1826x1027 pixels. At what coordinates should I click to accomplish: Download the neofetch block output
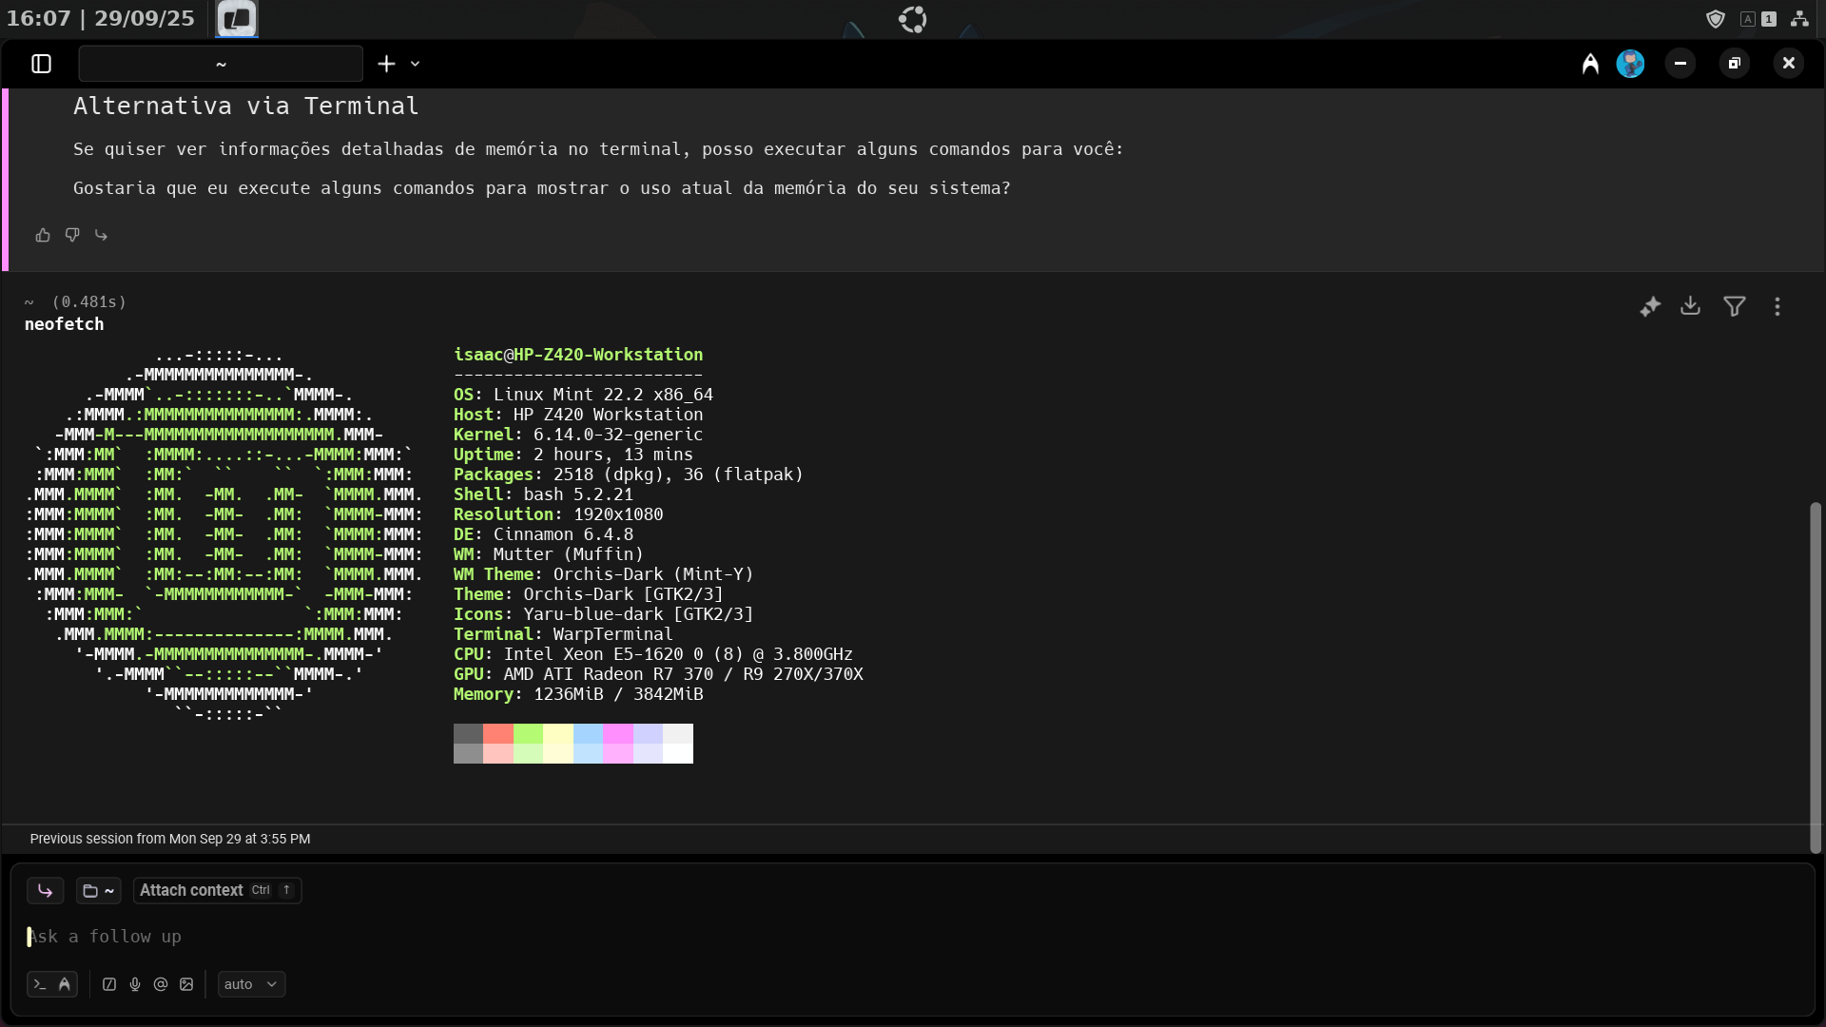coord(1690,306)
